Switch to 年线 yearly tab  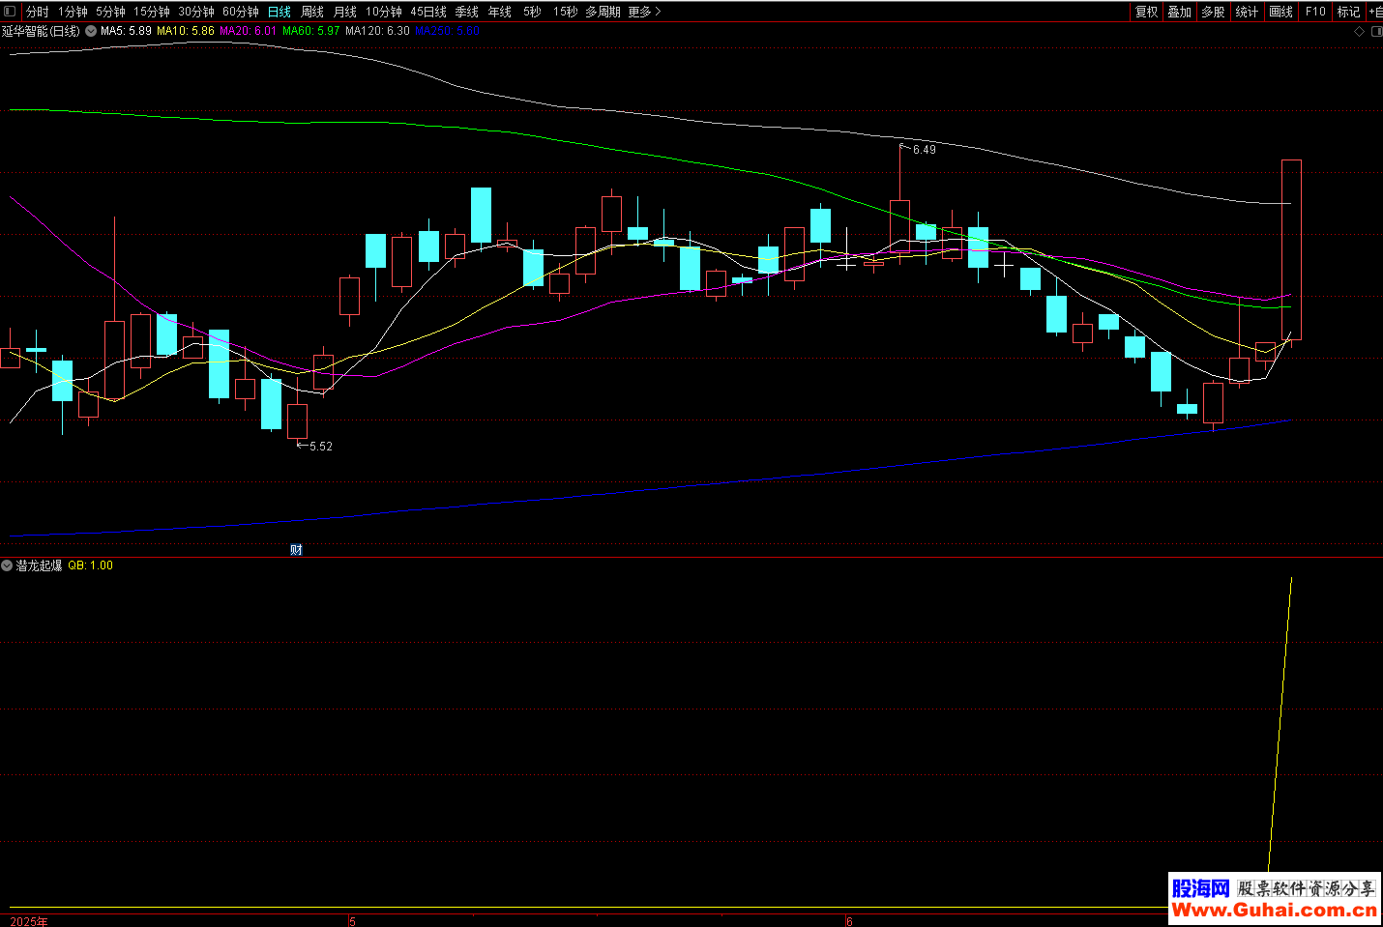[500, 12]
